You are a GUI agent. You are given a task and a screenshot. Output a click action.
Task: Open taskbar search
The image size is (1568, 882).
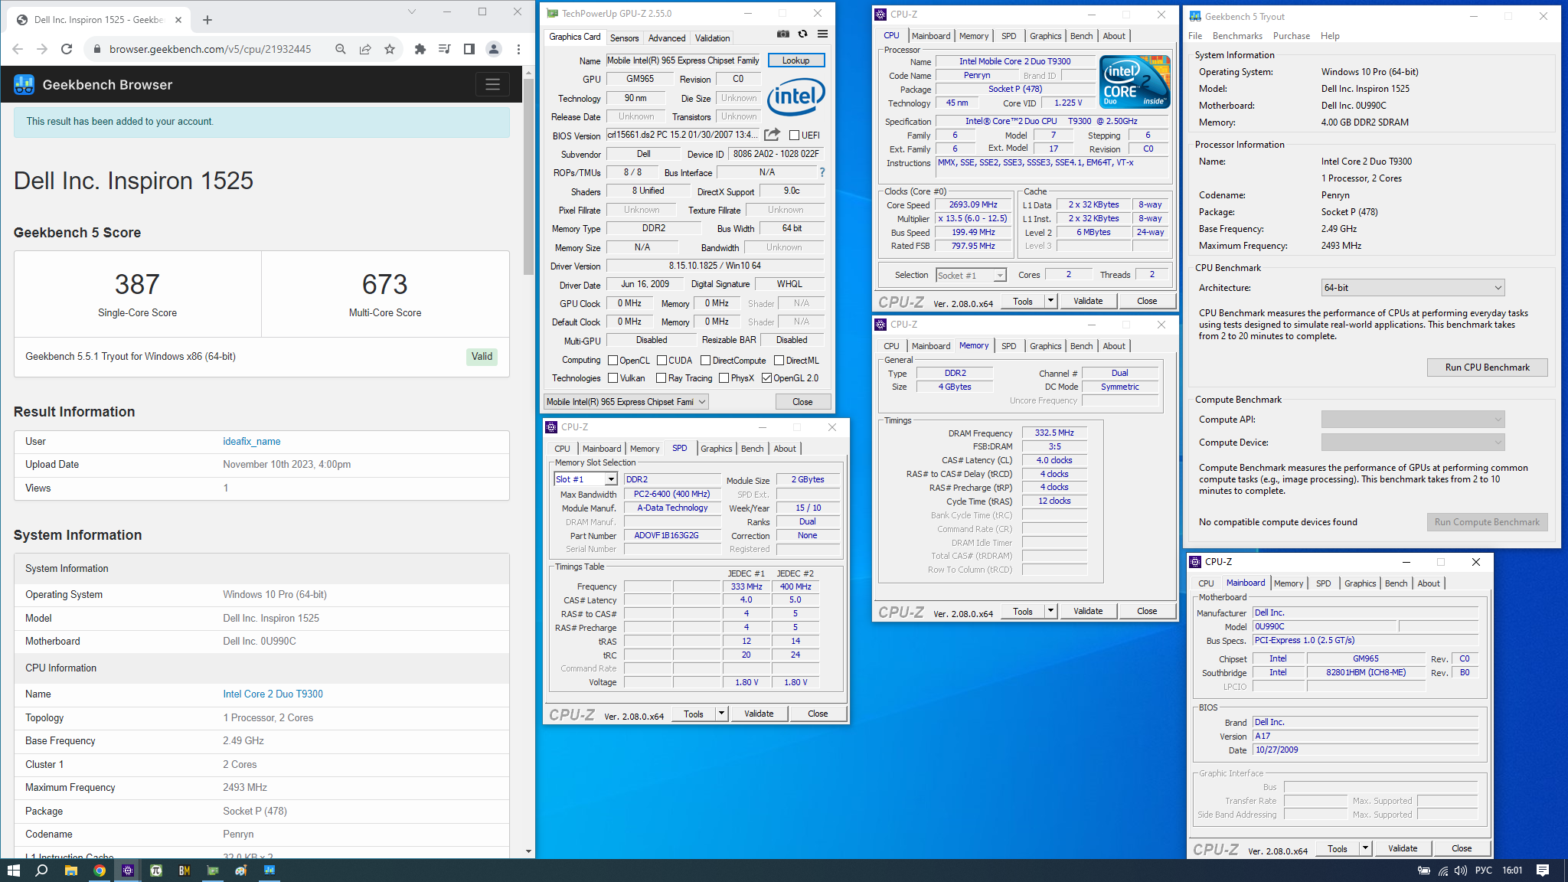42,871
